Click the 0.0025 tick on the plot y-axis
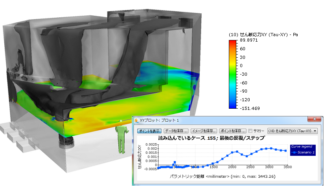 coord(151,144)
